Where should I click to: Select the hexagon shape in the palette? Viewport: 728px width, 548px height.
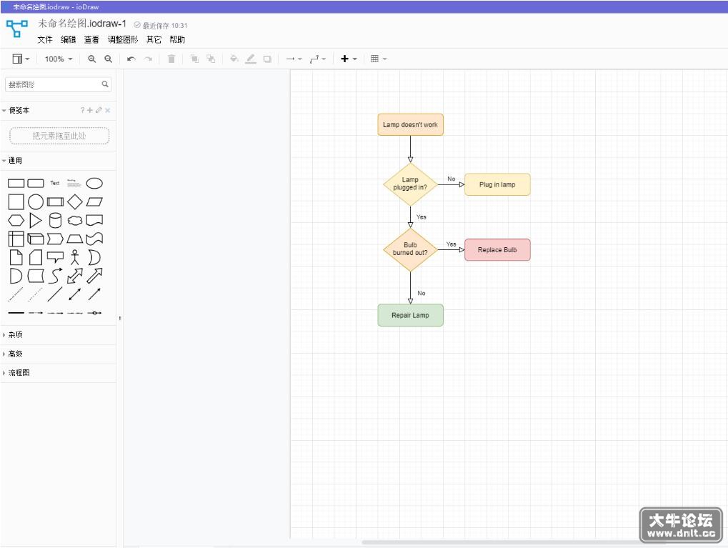point(16,220)
